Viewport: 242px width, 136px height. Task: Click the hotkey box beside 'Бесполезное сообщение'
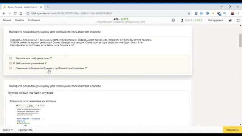pos(10,58)
